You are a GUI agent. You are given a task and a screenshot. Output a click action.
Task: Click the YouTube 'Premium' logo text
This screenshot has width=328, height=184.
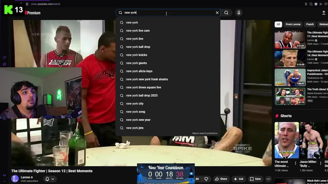(34, 13)
